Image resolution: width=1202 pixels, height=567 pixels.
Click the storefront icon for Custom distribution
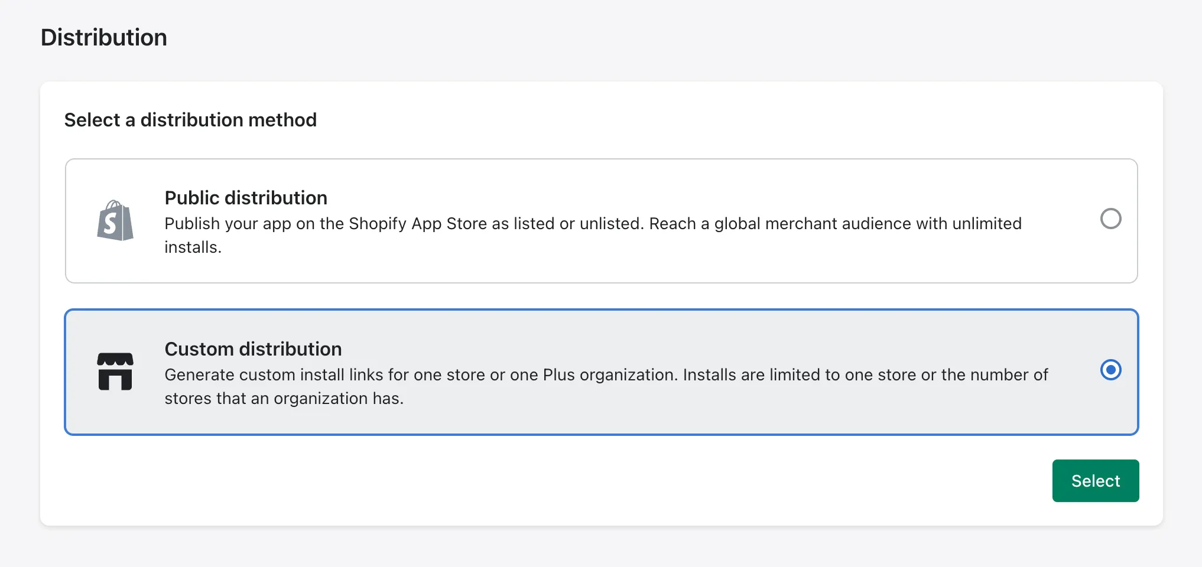[115, 372]
